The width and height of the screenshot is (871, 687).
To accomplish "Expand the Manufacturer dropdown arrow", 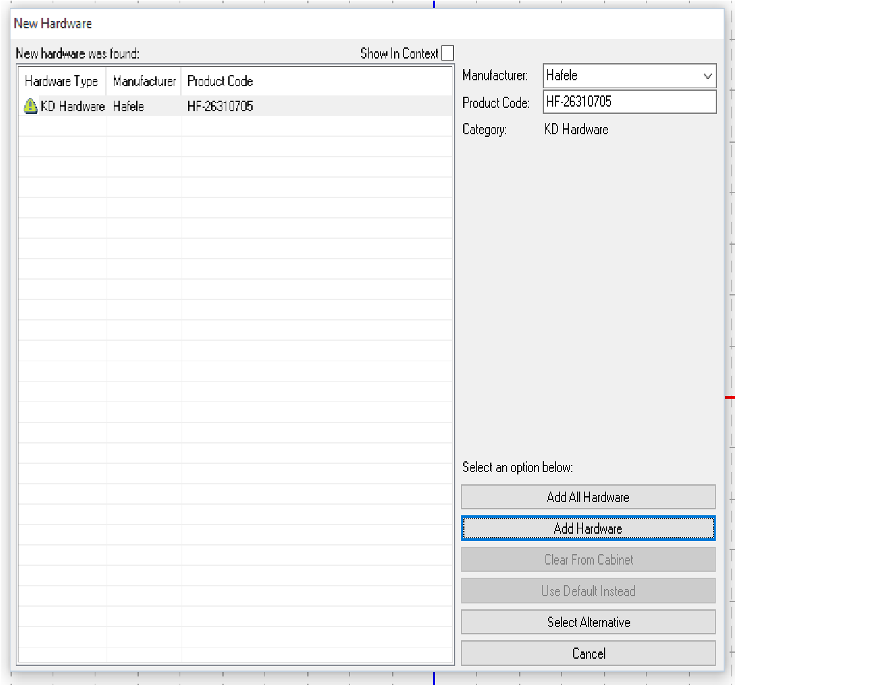I will pos(707,76).
